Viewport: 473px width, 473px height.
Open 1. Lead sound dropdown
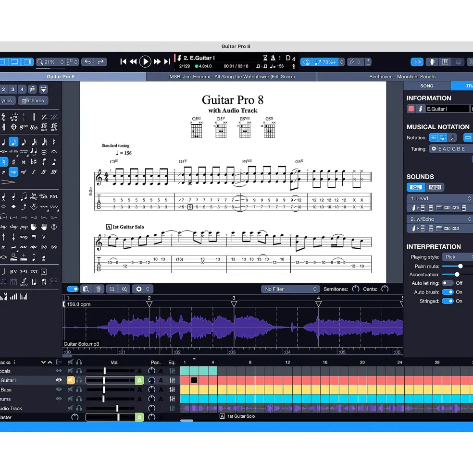point(440,198)
